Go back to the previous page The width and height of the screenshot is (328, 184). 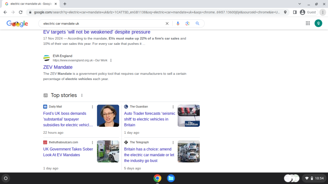[5, 12]
